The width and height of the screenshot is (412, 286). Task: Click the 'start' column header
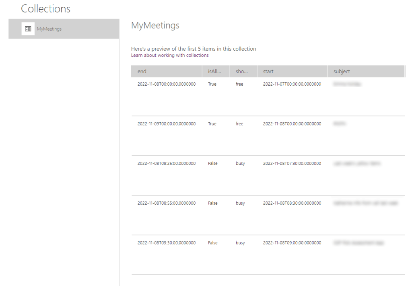point(268,71)
